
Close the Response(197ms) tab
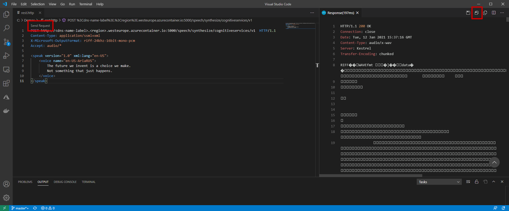tap(357, 13)
